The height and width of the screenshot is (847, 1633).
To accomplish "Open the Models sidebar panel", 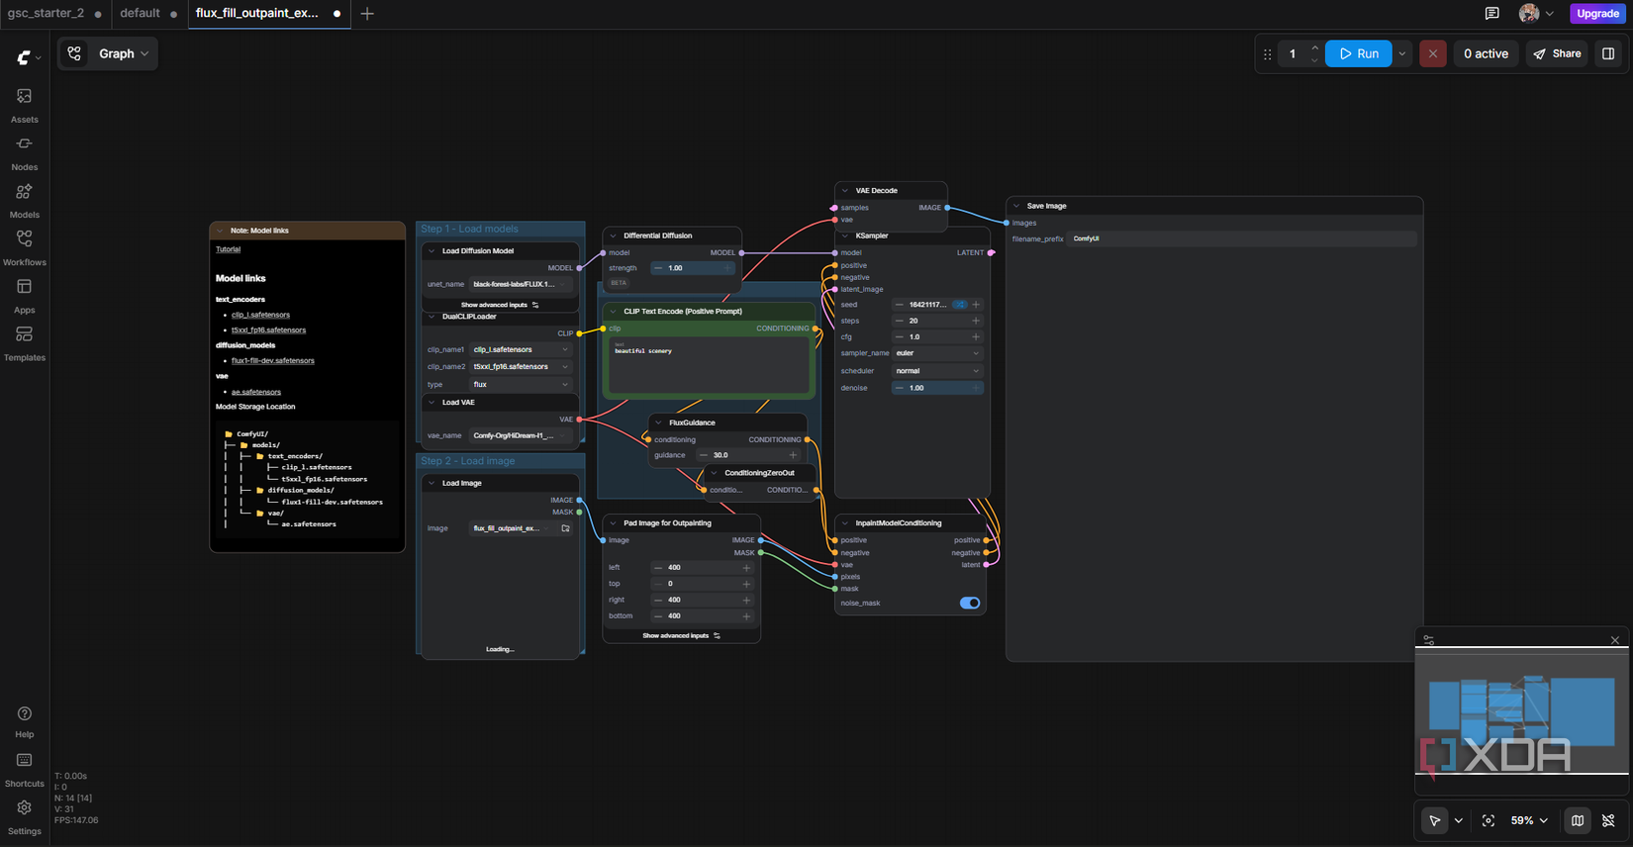I will (24, 201).
